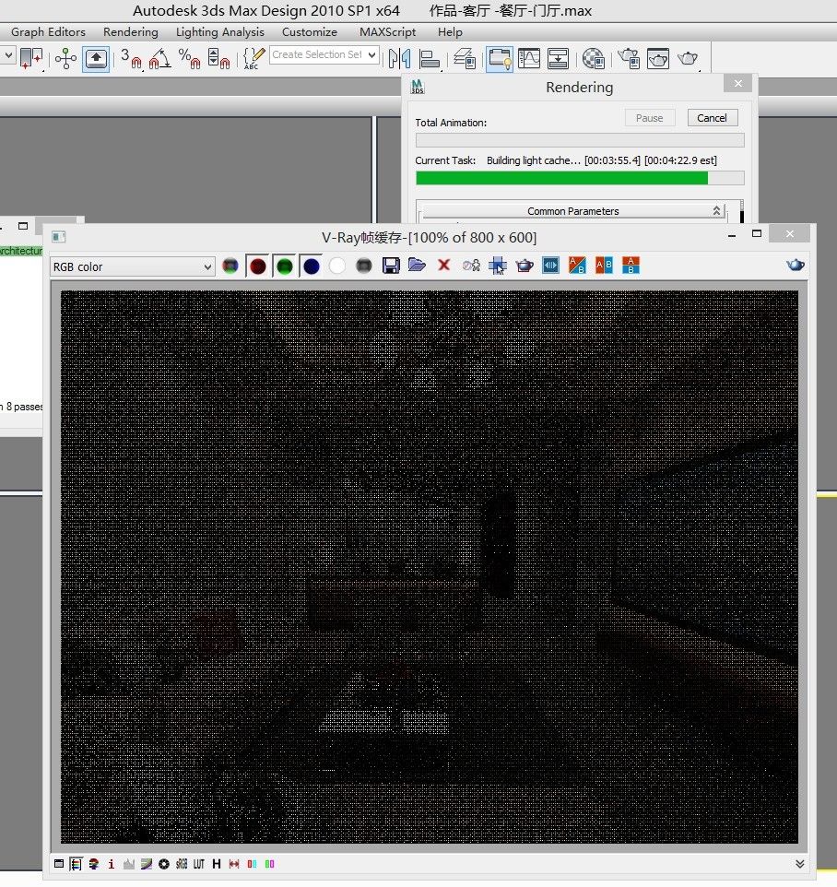This screenshot has height=887, width=837.
Task: Open the Schematic View icon
Action: tap(559, 58)
